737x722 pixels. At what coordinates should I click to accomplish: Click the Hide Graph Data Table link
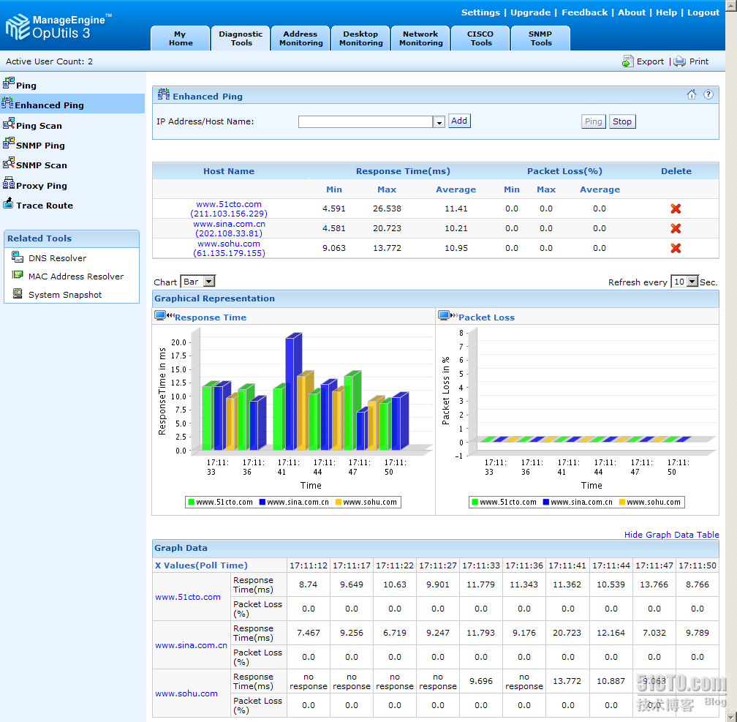pos(671,535)
